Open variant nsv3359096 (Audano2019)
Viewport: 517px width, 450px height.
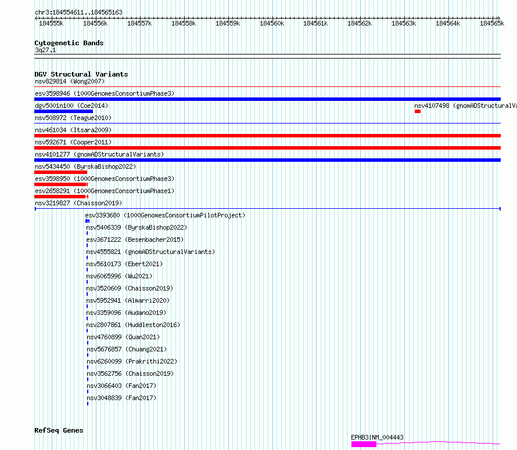click(x=126, y=313)
